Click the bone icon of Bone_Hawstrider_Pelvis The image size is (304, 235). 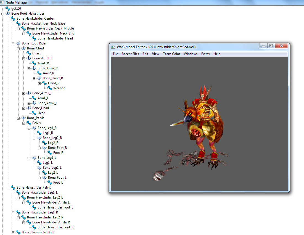pos(13,188)
